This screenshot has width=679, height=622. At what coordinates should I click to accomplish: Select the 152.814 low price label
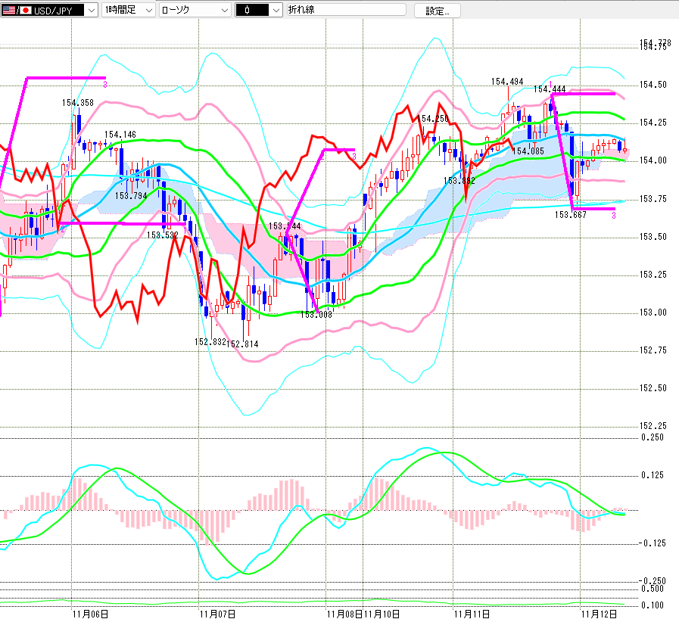click(242, 344)
